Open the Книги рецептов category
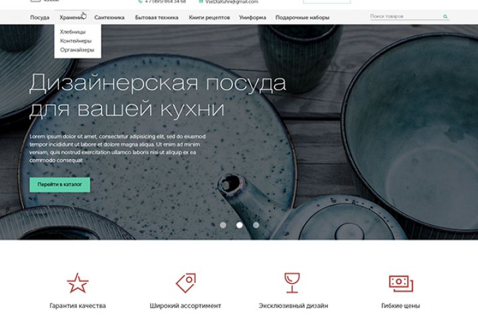 coord(209,18)
